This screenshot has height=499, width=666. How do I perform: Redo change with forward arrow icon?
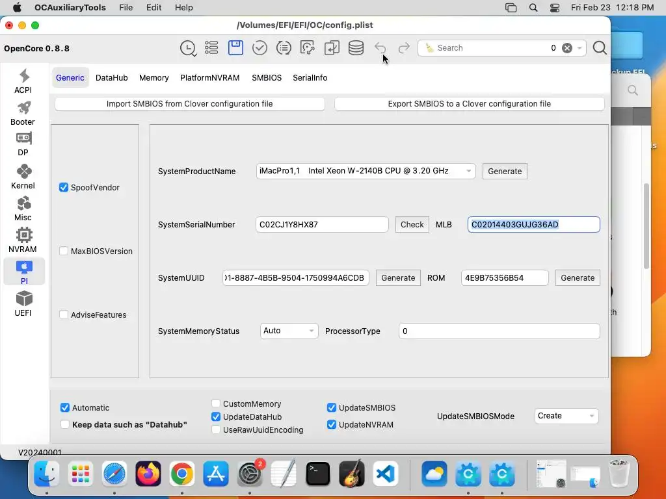tap(404, 48)
